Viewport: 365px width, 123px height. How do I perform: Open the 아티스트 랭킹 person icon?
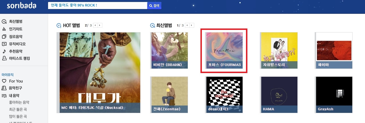click(x=4, y=58)
